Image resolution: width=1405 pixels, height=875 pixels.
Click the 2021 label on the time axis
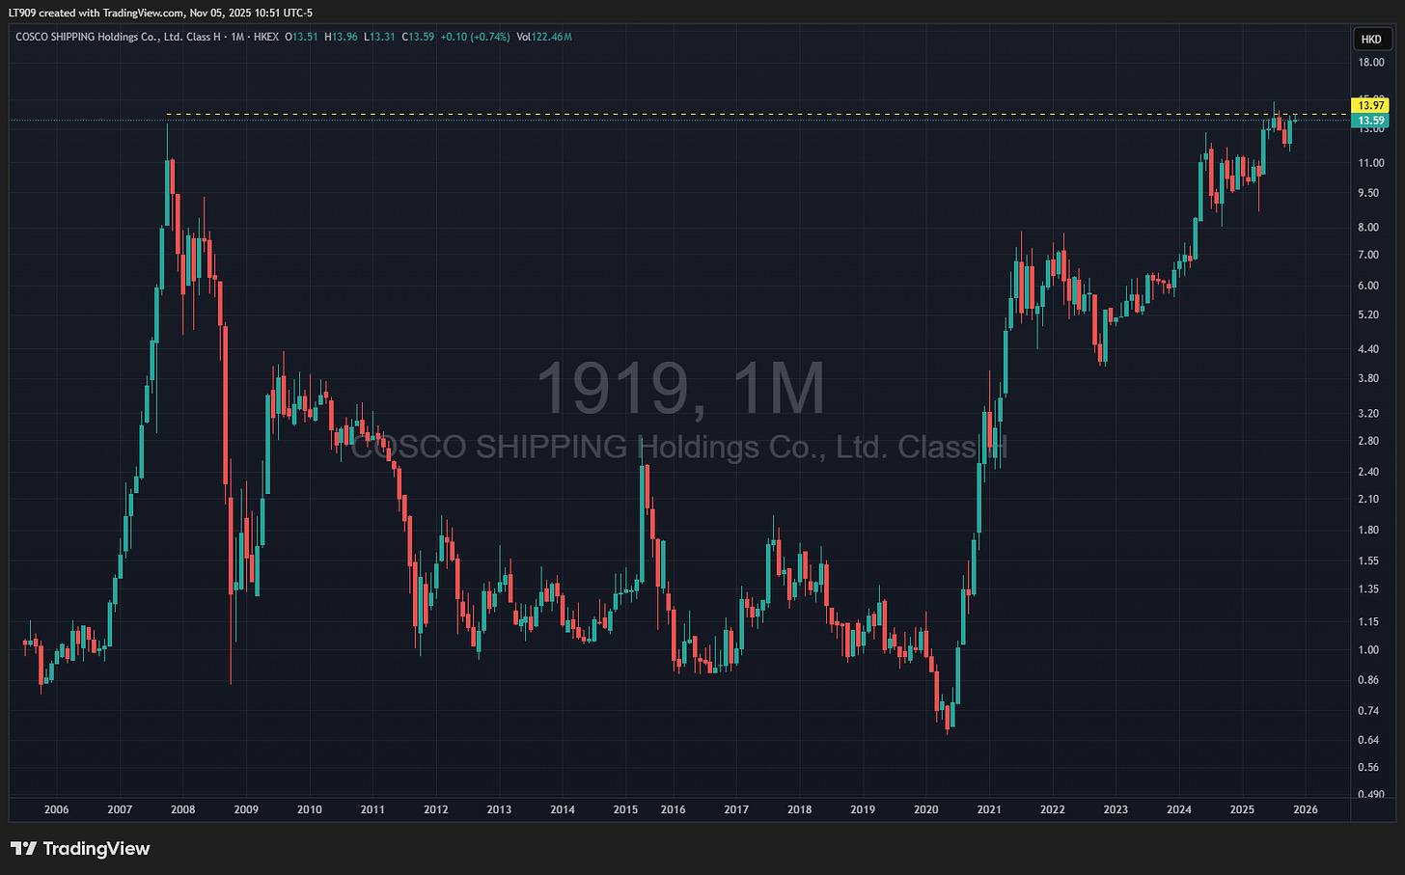coord(989,809)
